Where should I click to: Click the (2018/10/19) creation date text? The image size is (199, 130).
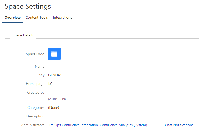[57, 99]
